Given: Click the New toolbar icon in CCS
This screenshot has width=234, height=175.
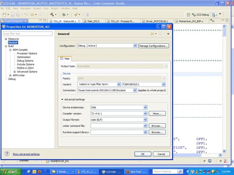Looking at the screenshot, I should click(5, 14).
